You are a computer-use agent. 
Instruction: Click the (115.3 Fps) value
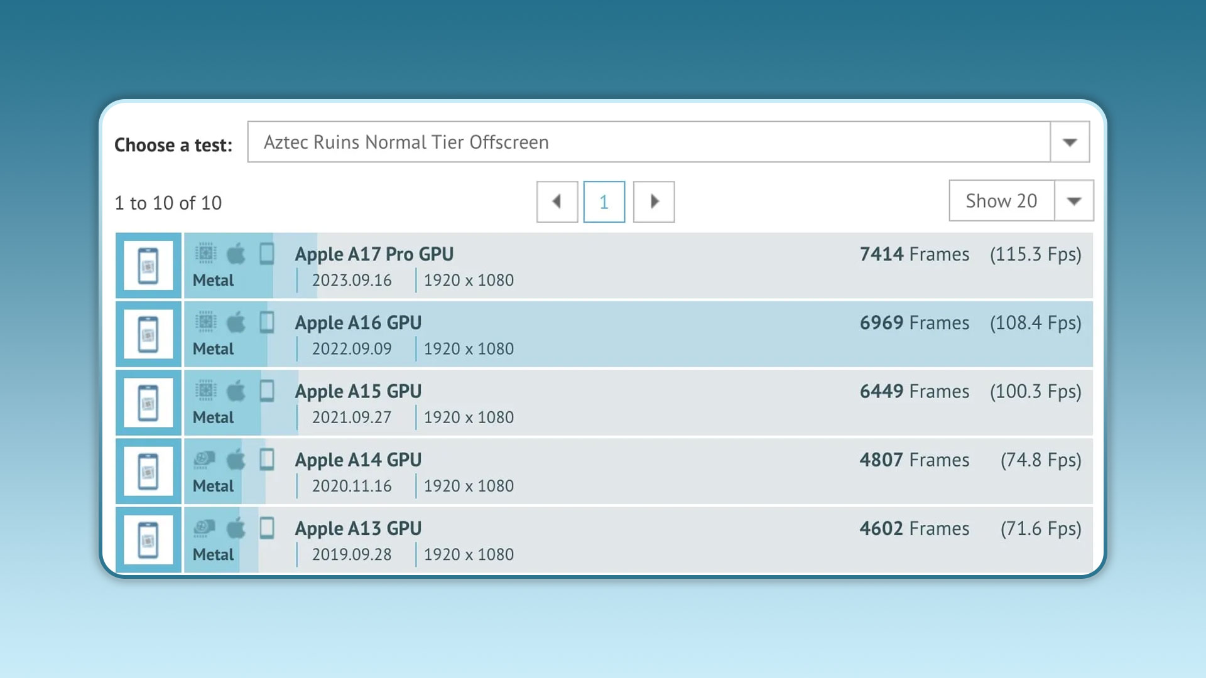click(x=1036, y=254)
